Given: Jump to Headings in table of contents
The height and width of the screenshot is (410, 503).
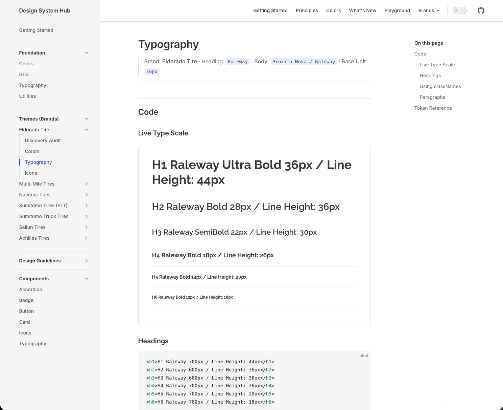Looking at the screenshot, I should tap(430, 75).
